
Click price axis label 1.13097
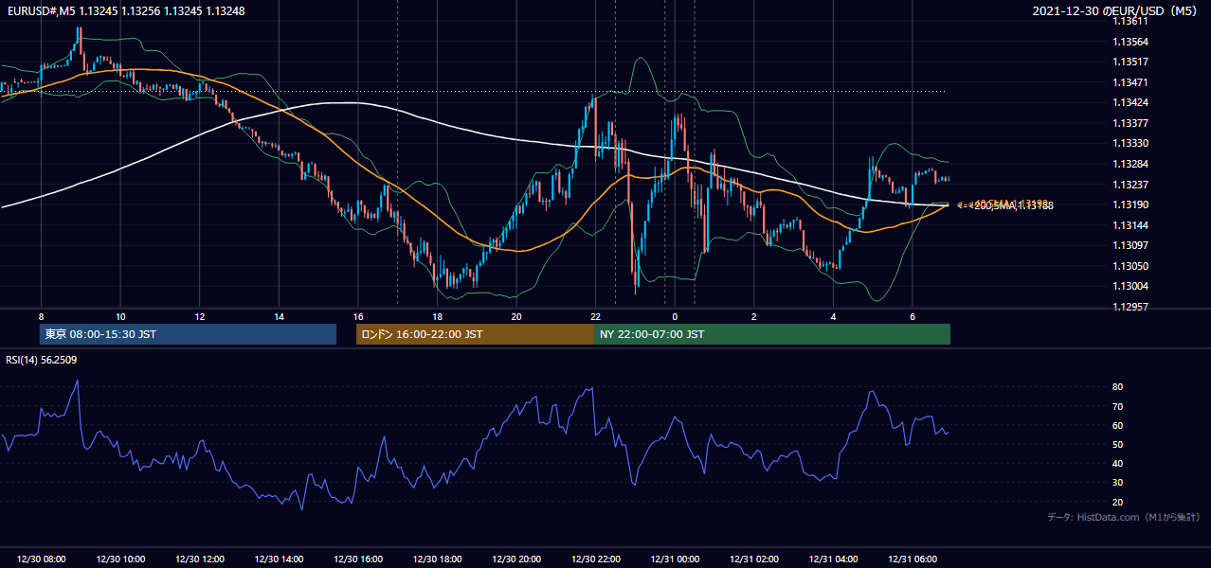[x=1130, y=245]
